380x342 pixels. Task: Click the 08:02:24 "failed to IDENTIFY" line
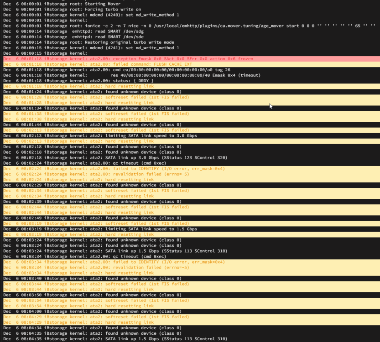click(192, 169)
